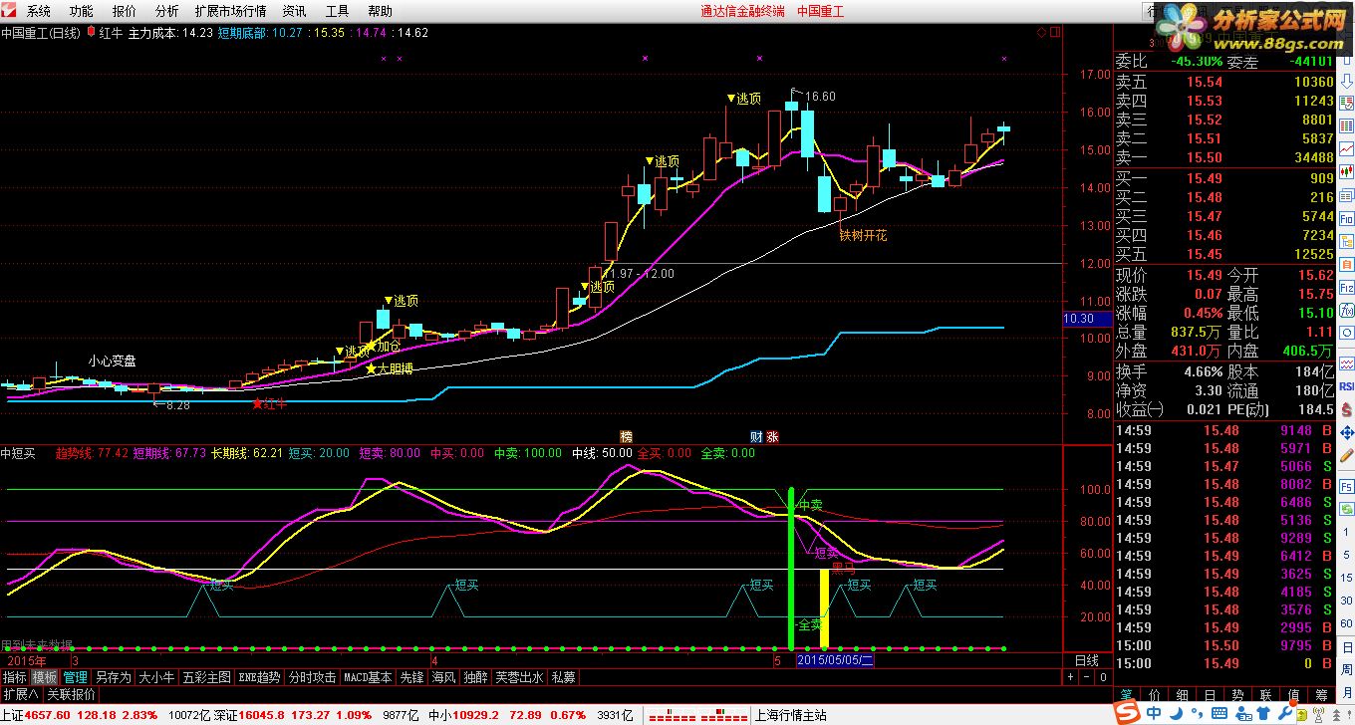Open the Sogou soft keyboard icon

pyautogui.click(x=1219, y=713)
